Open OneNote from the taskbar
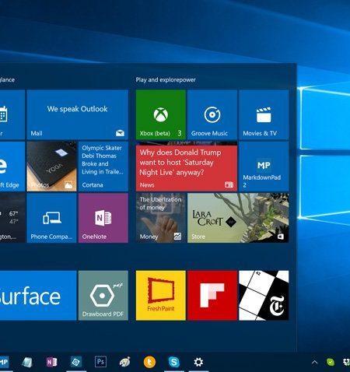Image resolution: width=350 pixels, height=372 pixels. click(x=51, y=362)
